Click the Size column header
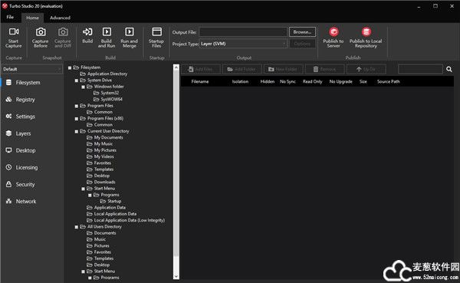This screenshot has height=283, width=460. [x=363, y=81]
